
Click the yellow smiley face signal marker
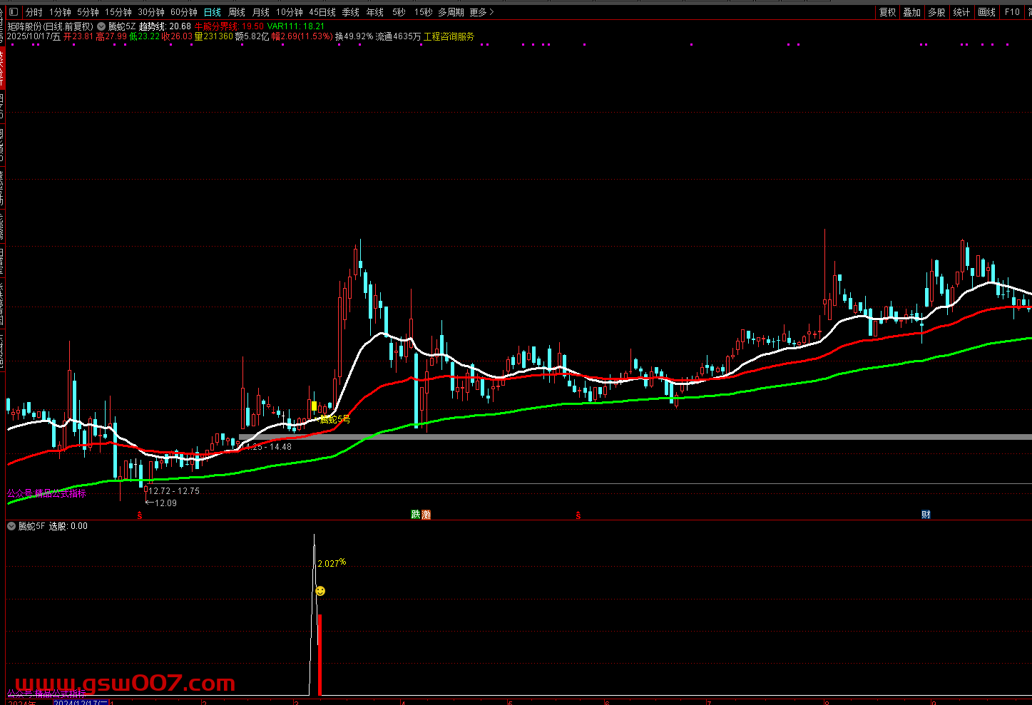click(x=320, y=591)
